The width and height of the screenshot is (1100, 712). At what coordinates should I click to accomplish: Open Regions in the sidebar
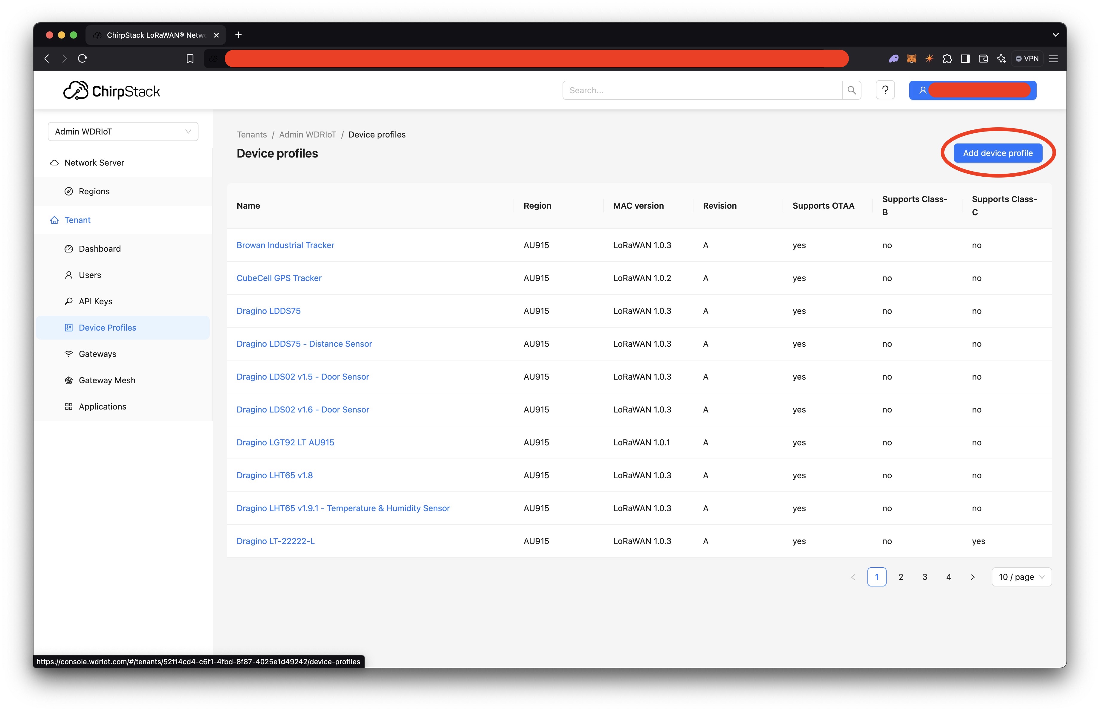(123, 191)
